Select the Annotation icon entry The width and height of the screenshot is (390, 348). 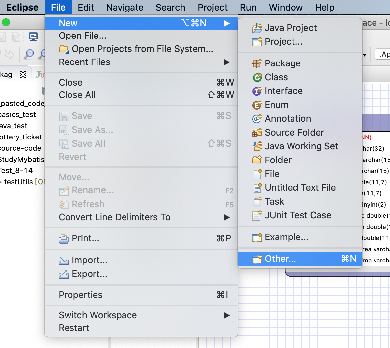click(257, 119)
